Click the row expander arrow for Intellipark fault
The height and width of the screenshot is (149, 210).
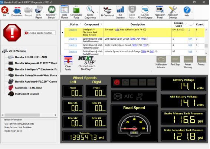coord(62,33)
